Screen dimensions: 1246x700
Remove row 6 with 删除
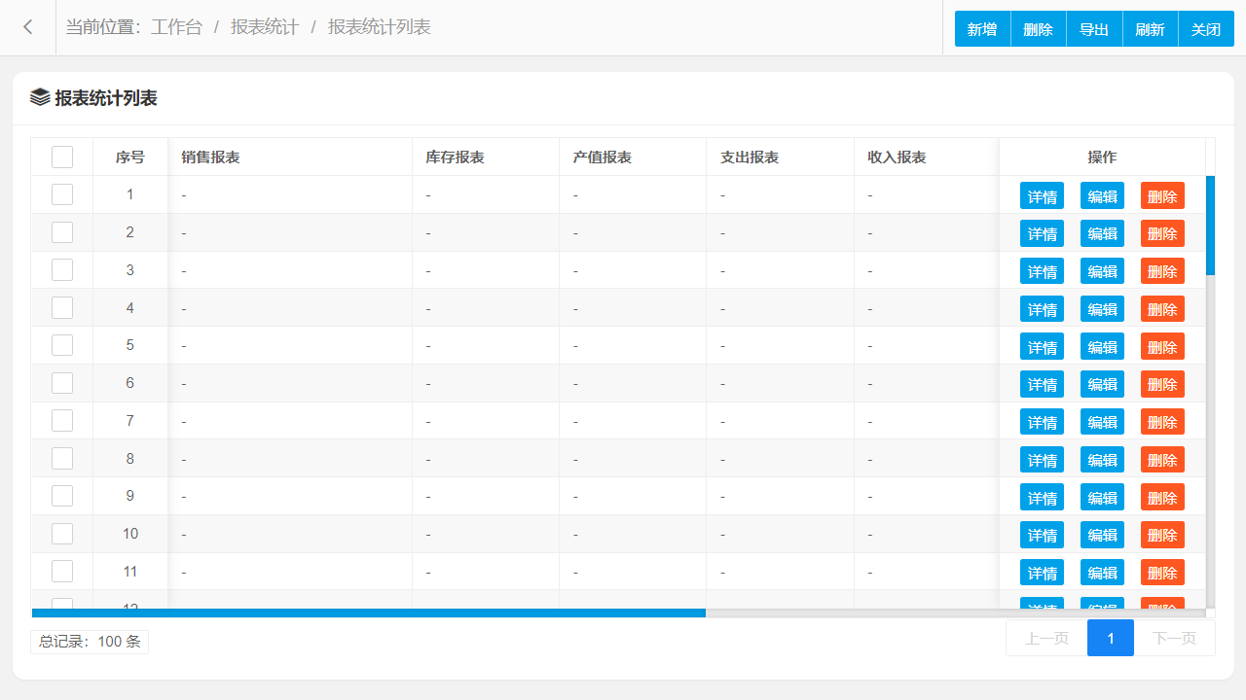tap(1162, 384)
